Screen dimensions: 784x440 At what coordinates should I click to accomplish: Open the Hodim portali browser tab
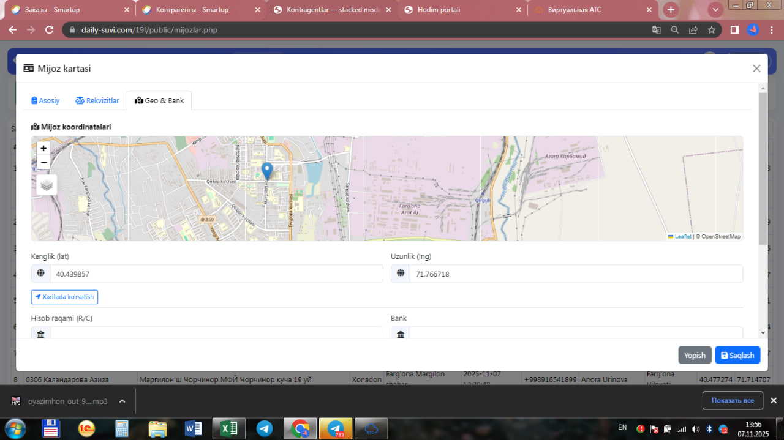(x=439, y=10)
